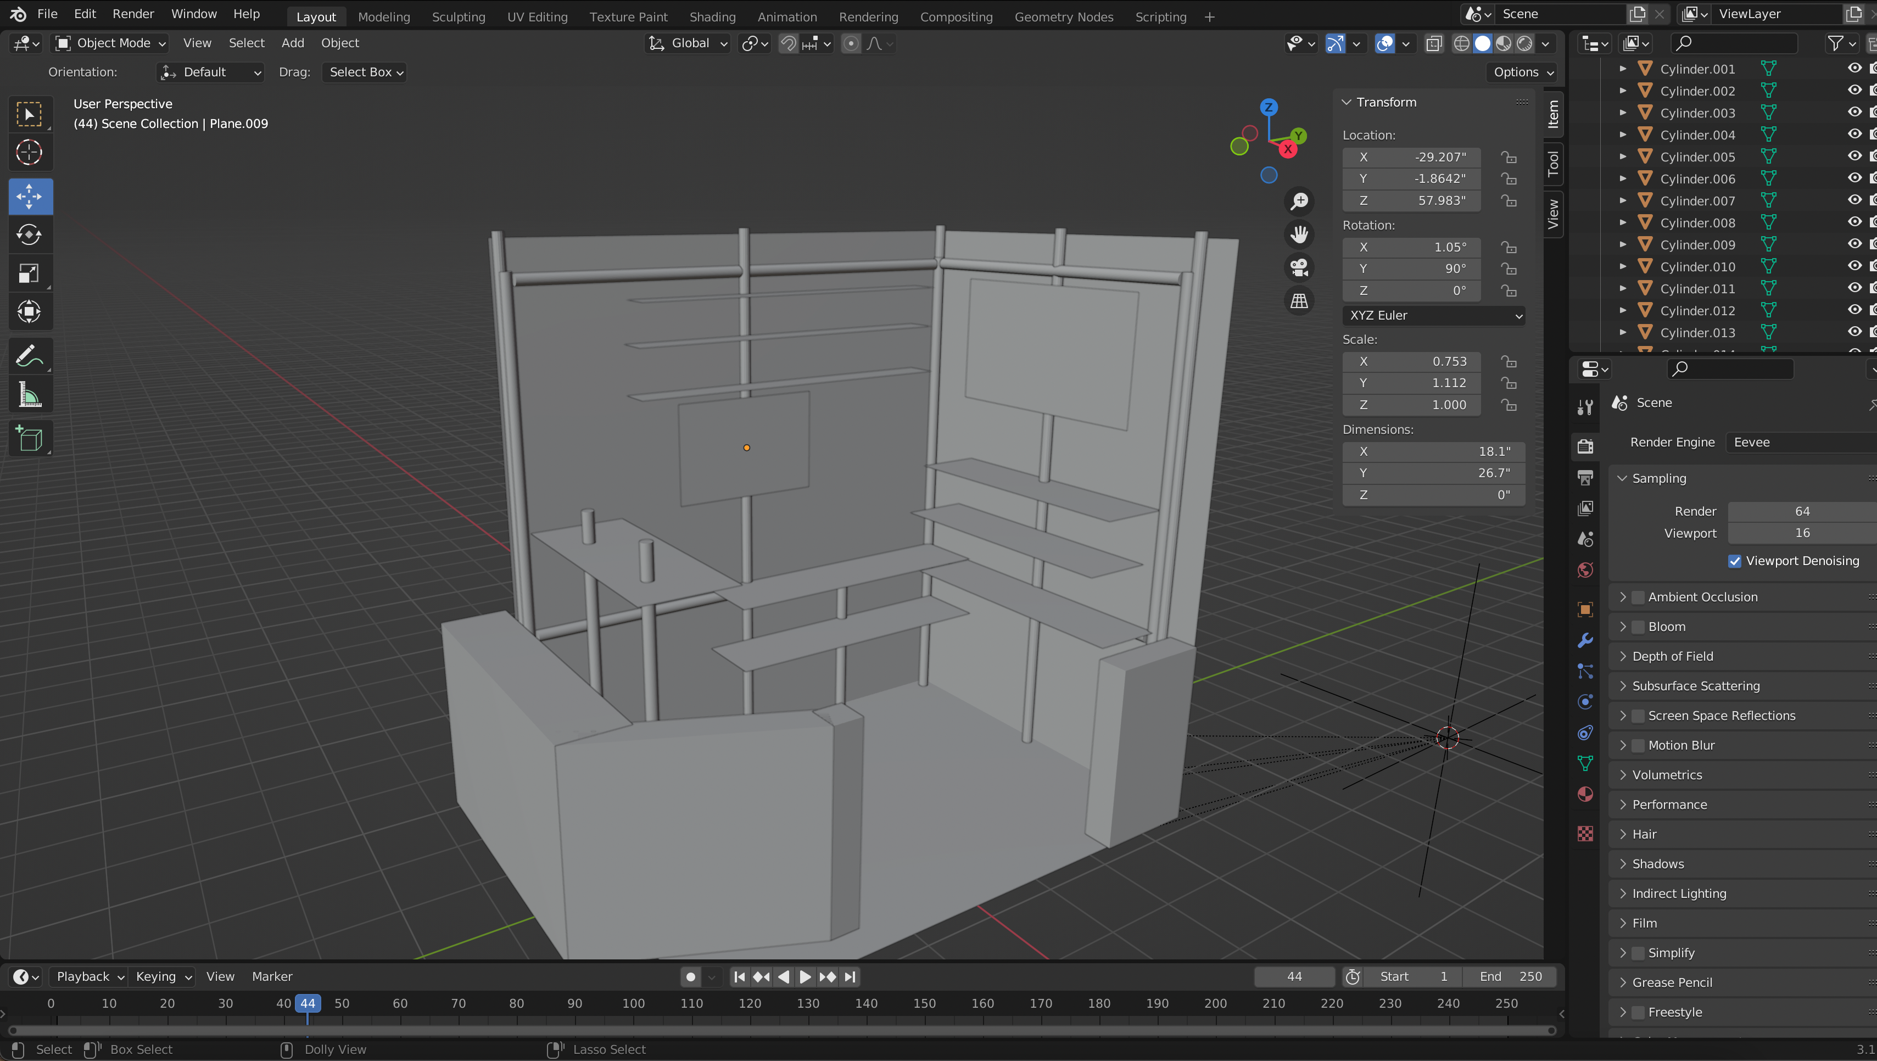Viewport: 1877px width, 1061px height.
Task: Enable the Bloom checkbox
Action: [1638, 627]
